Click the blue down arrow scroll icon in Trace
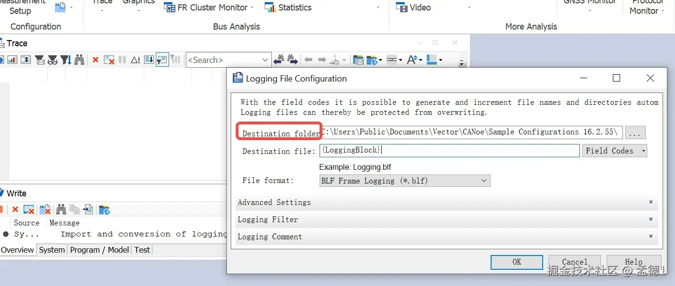Image resolution: width=675 pixels, height=286 pixels. [149, 60]
